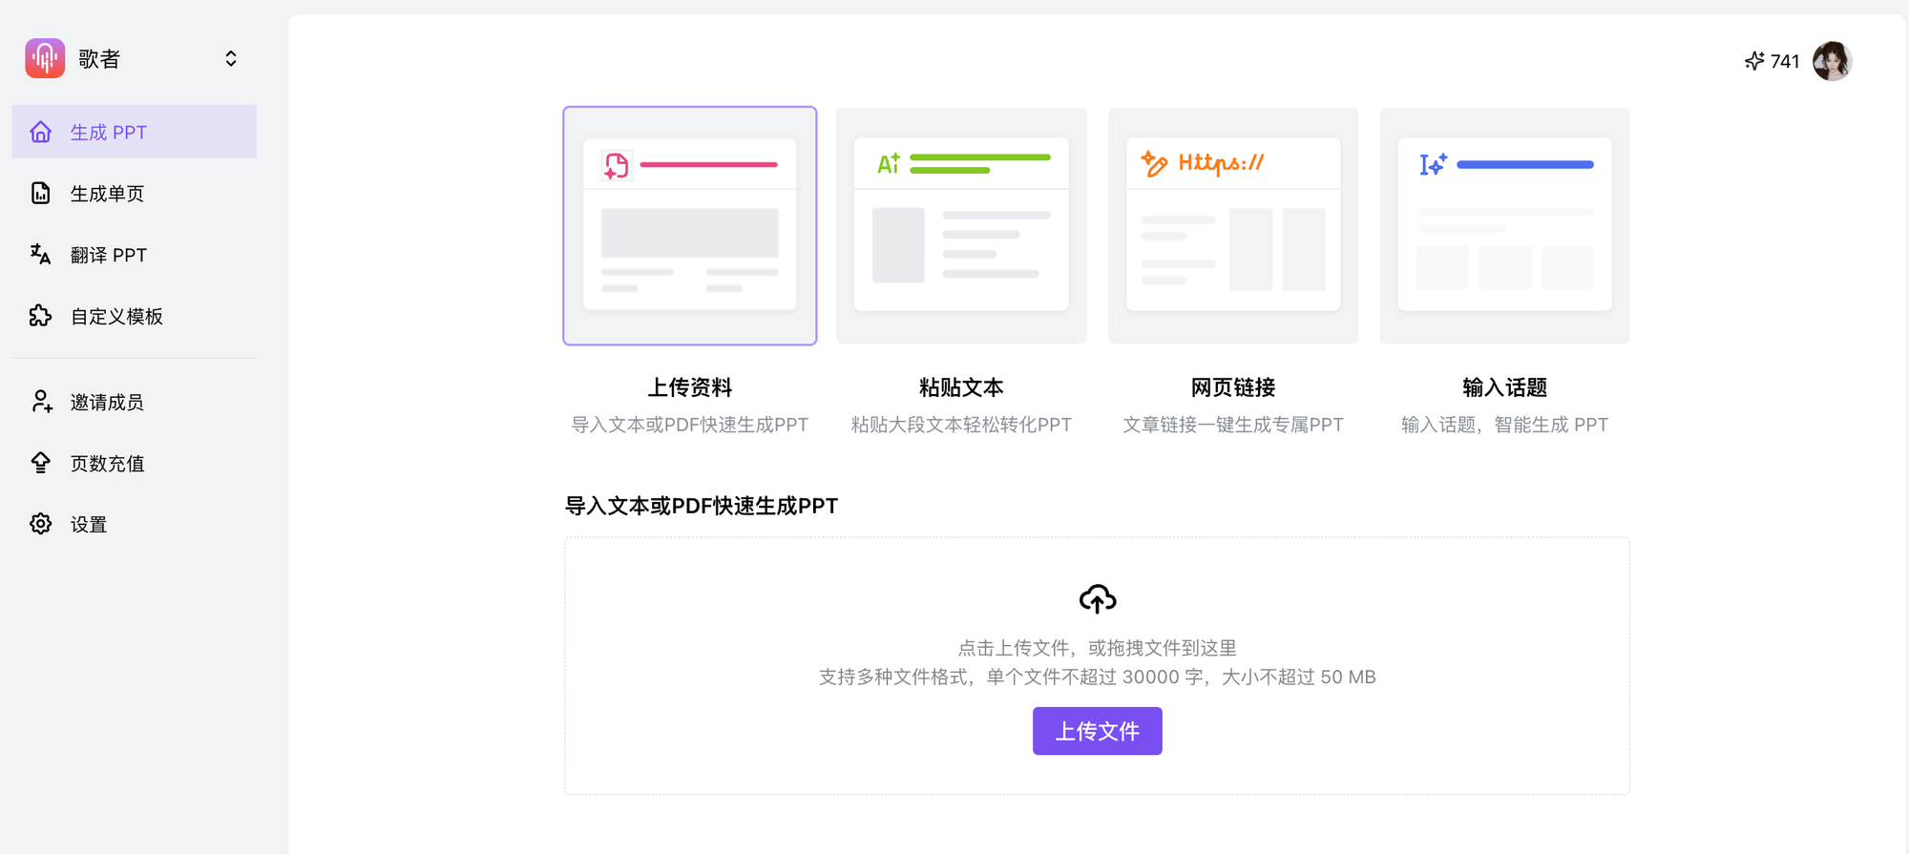This screenshot has height=854, width=1909.
Task: Click the cloud upload icon
Action: 1097,598
